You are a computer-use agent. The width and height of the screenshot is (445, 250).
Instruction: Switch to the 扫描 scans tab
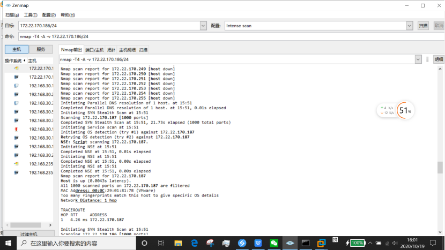143,50
